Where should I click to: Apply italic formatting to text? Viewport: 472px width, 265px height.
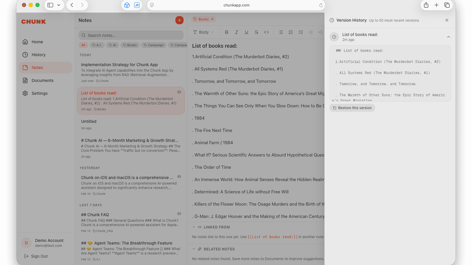coord(236,32)
